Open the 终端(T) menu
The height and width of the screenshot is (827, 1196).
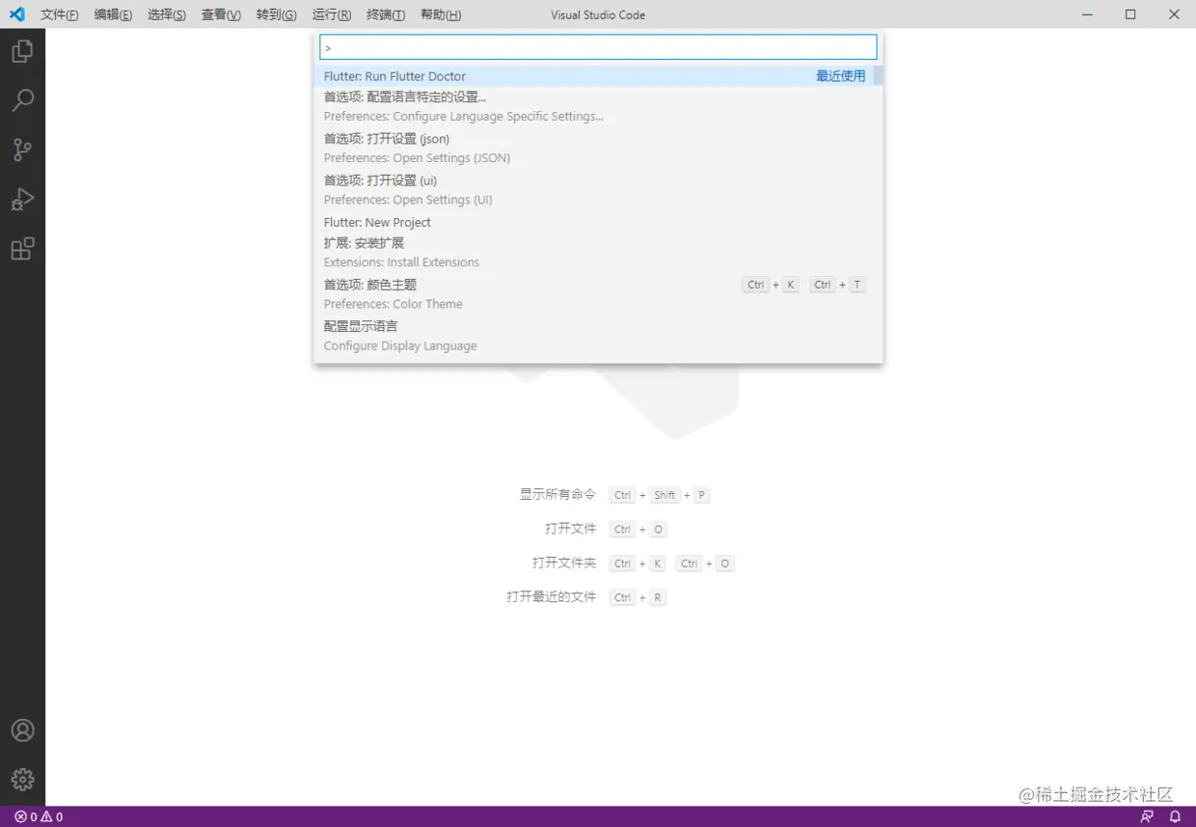click(386, 14)
